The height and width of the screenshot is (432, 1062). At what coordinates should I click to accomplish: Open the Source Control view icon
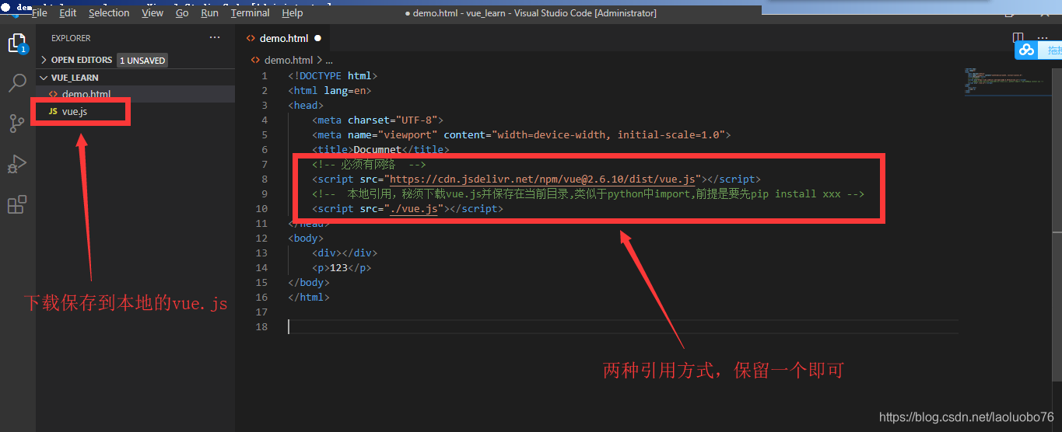click(x=17, y=123)
